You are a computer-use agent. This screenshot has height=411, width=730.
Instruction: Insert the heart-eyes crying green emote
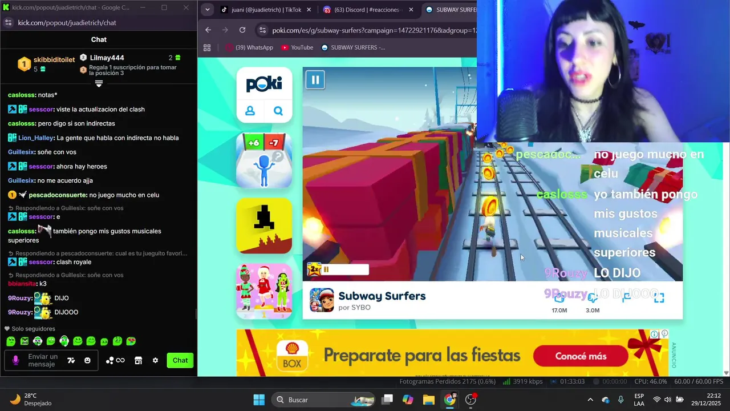point(131,341)
